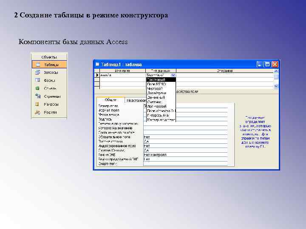
Task: Select the first row record selector arrow
Action: (x=97, y=75)
